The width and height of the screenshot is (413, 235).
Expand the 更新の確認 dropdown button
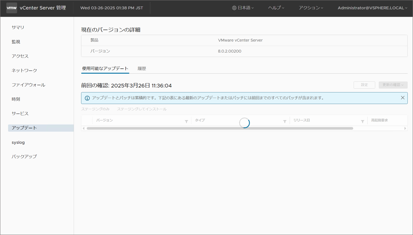[393, 85]
